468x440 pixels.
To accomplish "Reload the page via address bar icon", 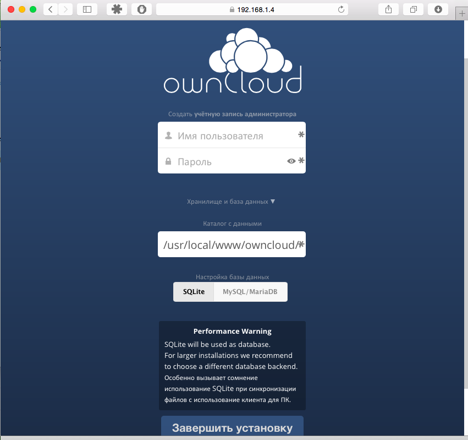I will 340,9.
